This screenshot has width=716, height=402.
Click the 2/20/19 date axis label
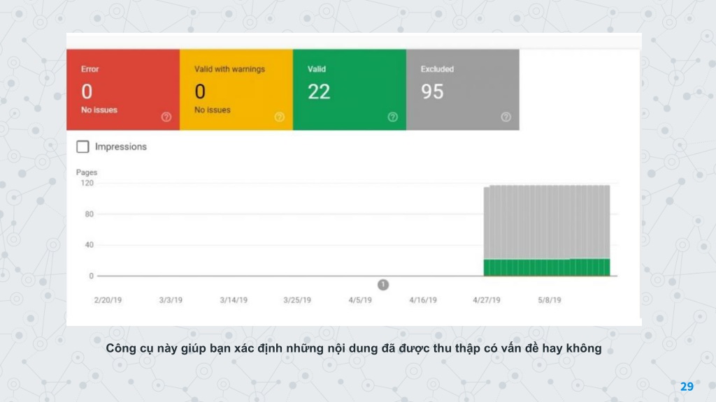pyautogui.click(x=108, y=300)
